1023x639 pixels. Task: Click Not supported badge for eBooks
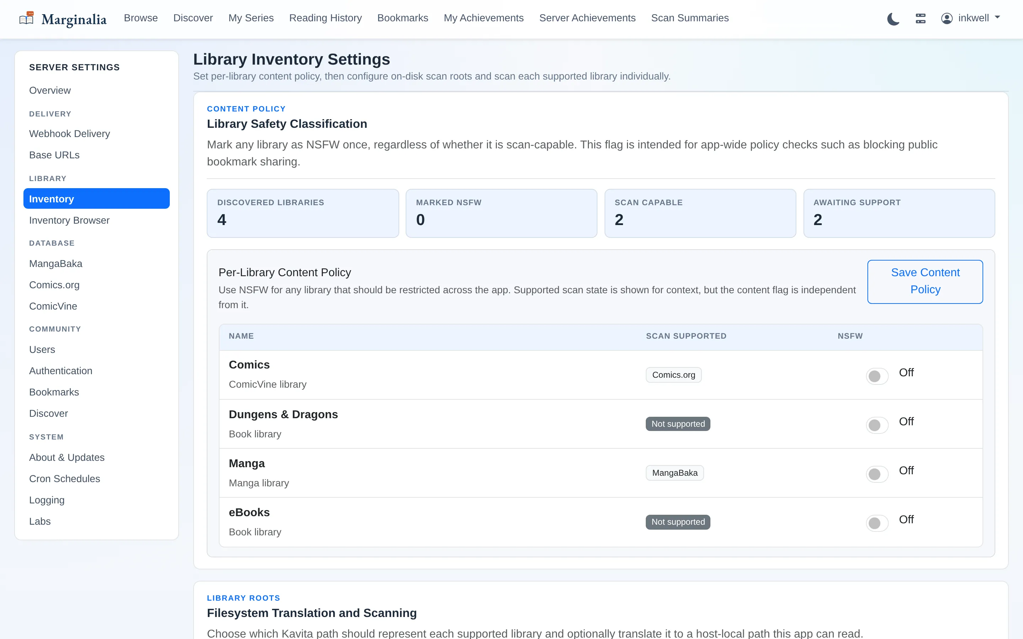(x=678, y=522)
